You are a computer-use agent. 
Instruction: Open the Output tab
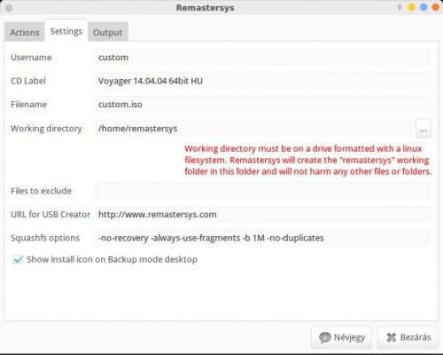(107, 32)
